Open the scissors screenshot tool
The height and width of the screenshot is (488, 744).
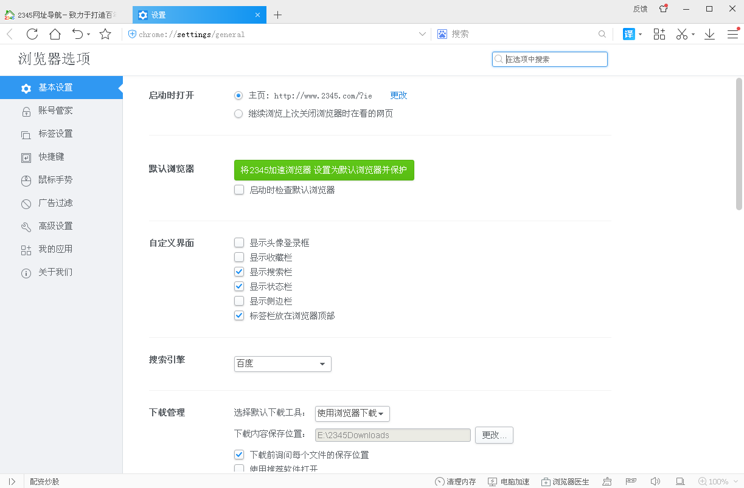tap(681, 34)
